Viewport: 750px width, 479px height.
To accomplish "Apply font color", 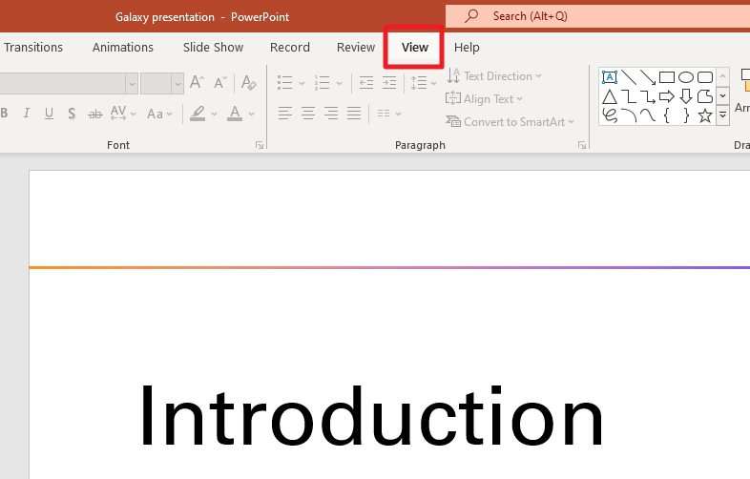I will (235, 114).
